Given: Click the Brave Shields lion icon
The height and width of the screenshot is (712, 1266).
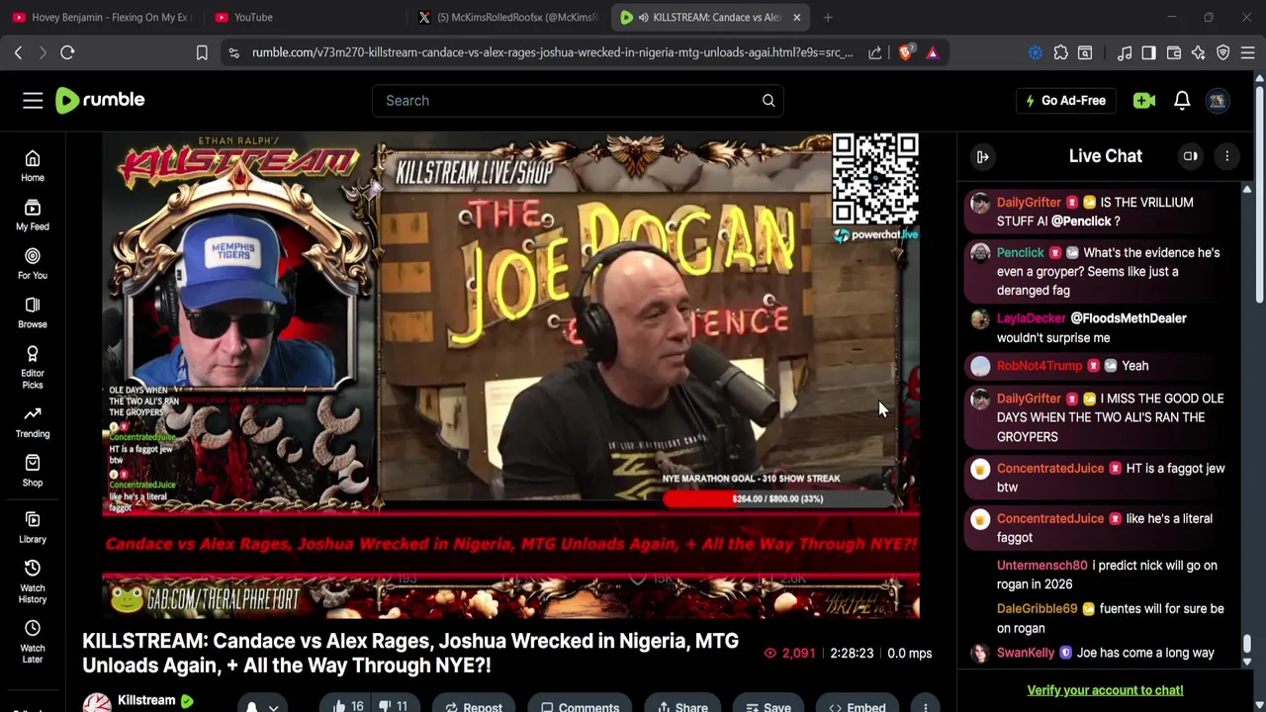Looking at the screenshot, I should pos(905,52).
